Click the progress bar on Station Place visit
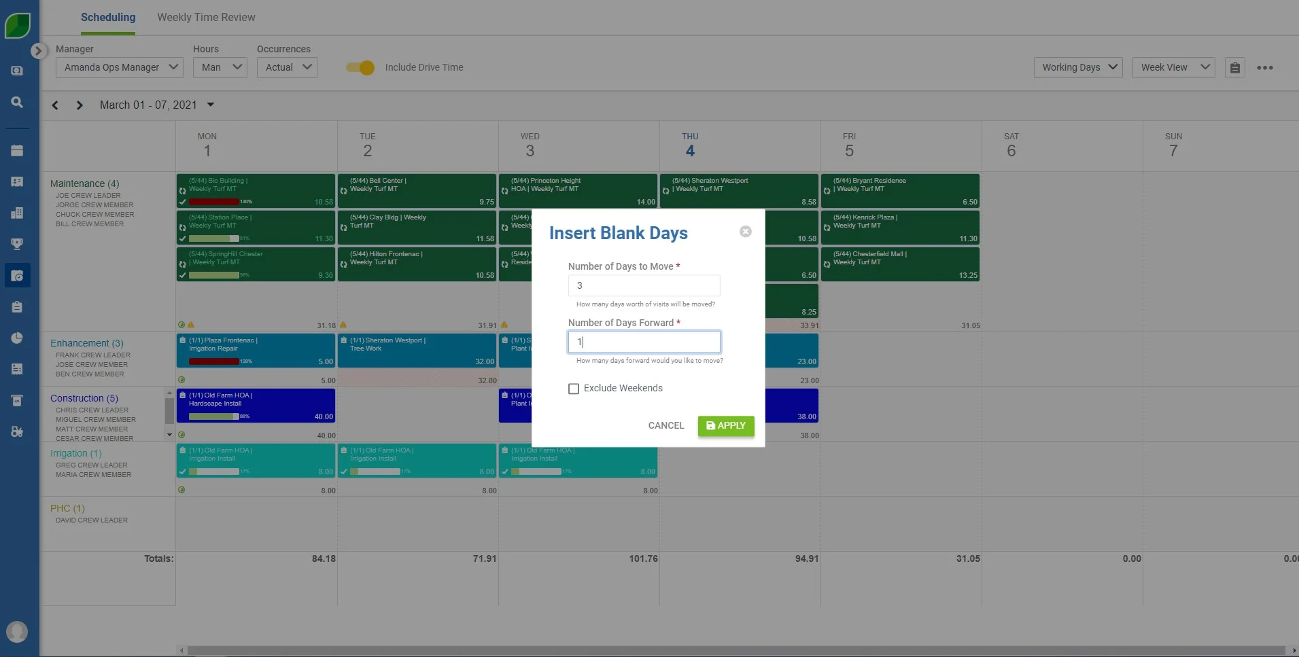The height and width of the screenshot is (657, 1299). (214, 238)
